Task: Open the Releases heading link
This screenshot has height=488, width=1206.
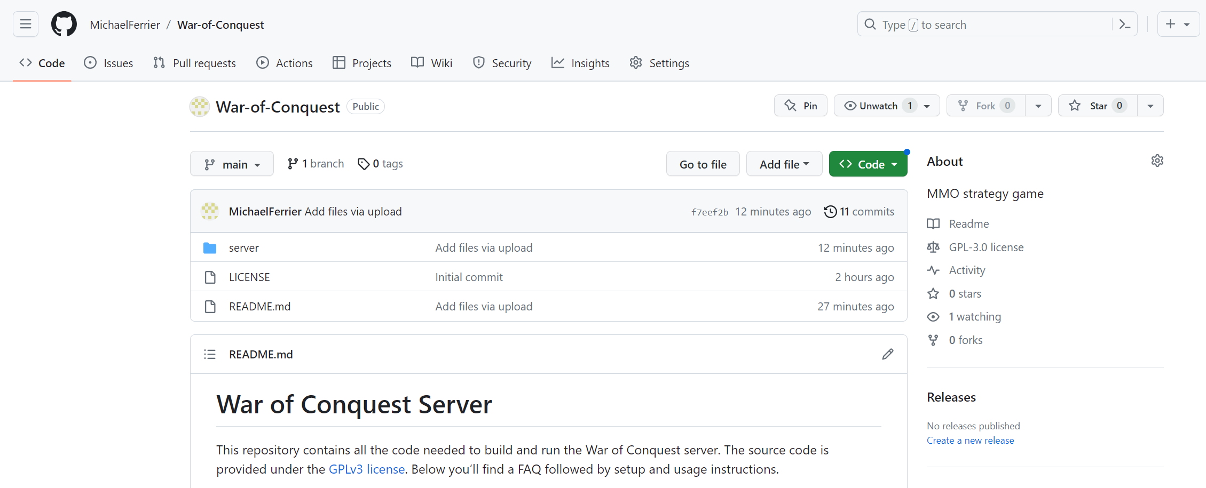Action: tap(951, 397)
